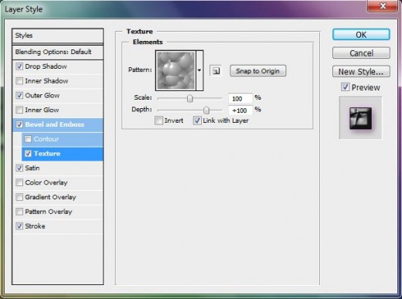Open the pattern picker dropdown arrow

click(199, 70)
